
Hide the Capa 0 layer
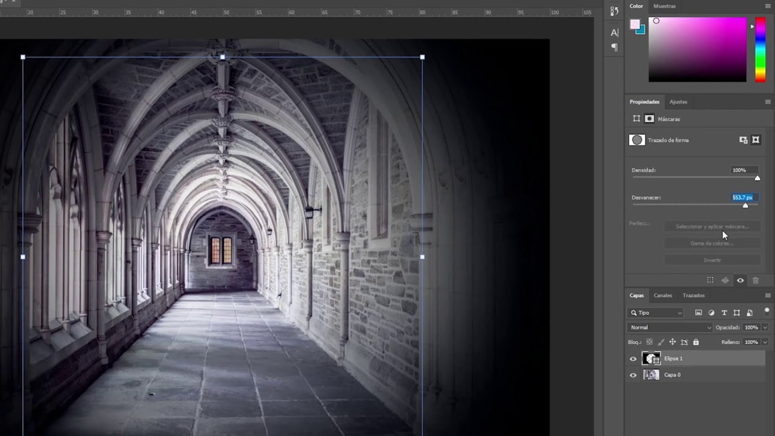pyautogui.click(x=633, y=375)
